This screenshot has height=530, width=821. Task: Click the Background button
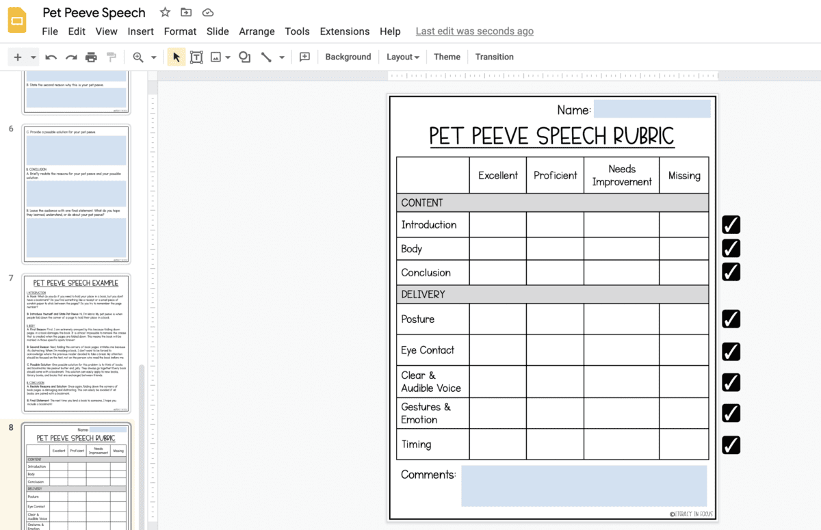click(x=348, y=57)
